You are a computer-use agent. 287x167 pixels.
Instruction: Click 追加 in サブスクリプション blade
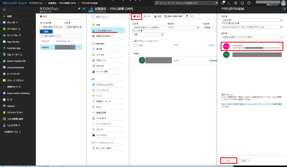(x=44, y=16)
